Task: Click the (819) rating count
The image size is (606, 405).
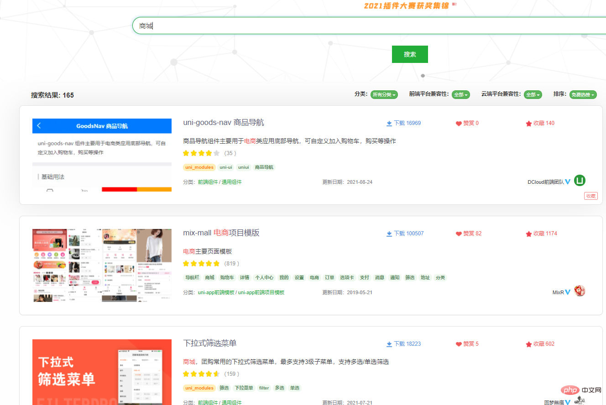Action: pos(232,264)
